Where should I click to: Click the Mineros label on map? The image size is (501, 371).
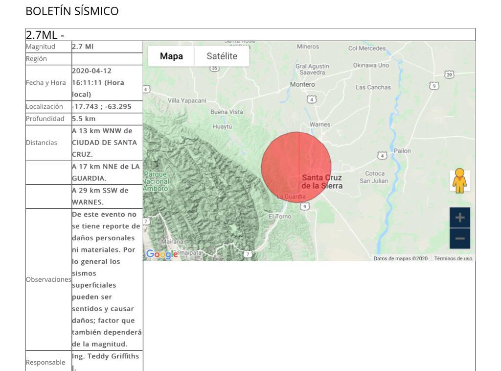point(308,47)
